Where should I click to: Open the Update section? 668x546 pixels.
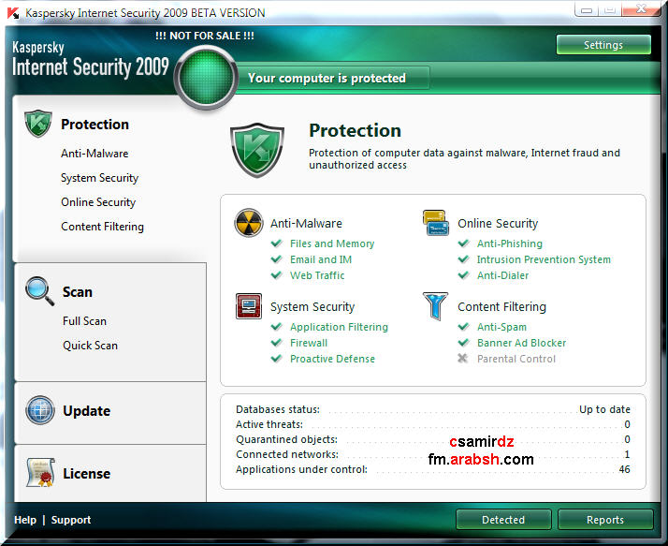86,411
